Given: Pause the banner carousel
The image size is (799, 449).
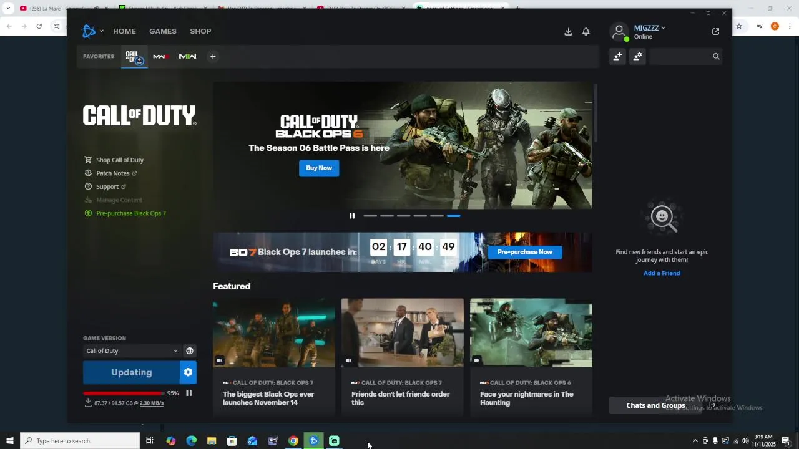Looking at the screenshot, I should click(352, 216).
